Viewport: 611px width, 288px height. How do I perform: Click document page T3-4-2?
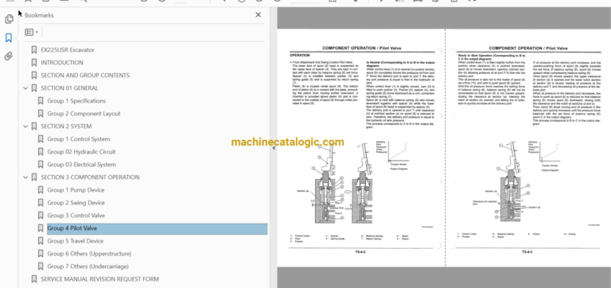362,147
